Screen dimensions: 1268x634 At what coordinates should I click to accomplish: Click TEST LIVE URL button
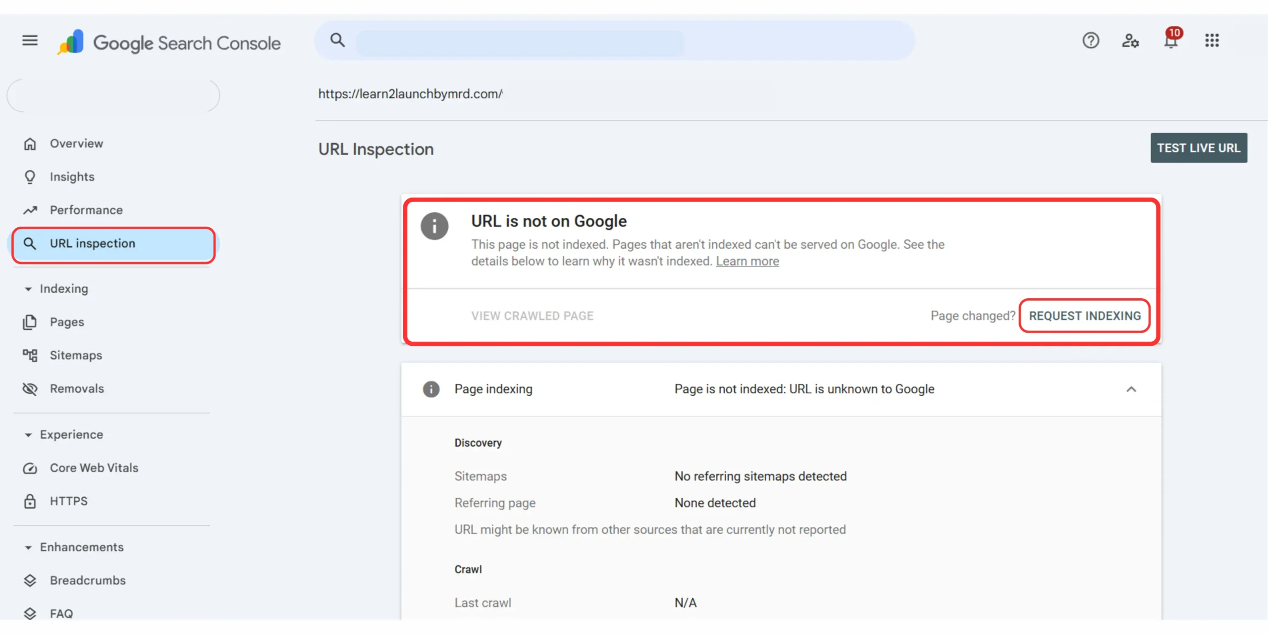[x=1198, y=148]
